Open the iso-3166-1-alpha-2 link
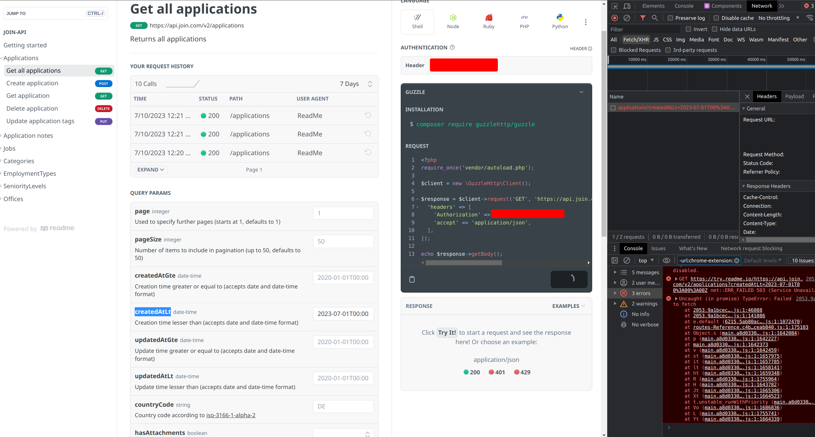This screenshot has width=815, height=437. click(230, 415)
